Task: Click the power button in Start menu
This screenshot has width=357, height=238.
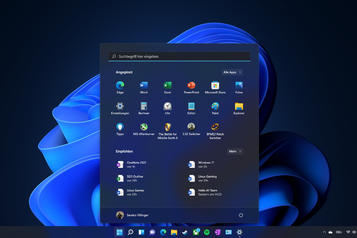Action: (x=241, y=215)
